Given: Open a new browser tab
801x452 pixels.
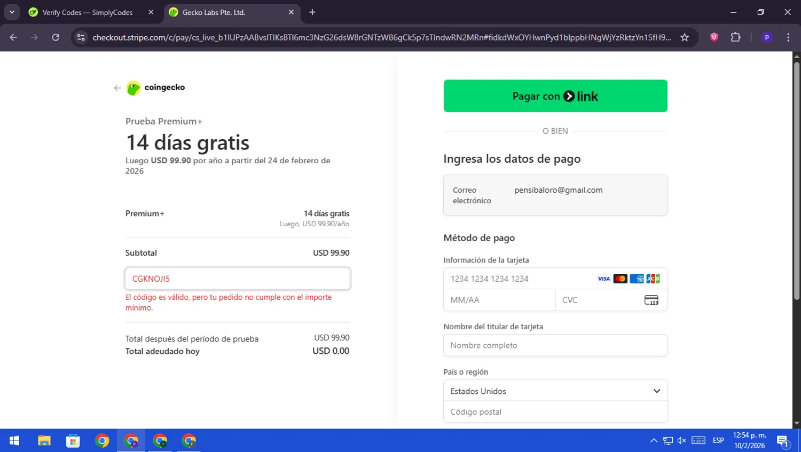Looking at the screenshot, I should (x=312, y=12).
